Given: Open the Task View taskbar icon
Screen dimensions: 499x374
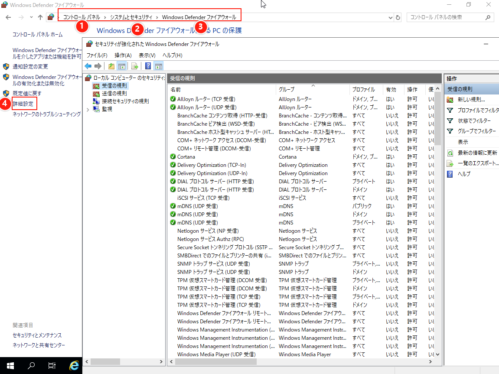Looking at the screenshot, I should click(x=52, y=366).
